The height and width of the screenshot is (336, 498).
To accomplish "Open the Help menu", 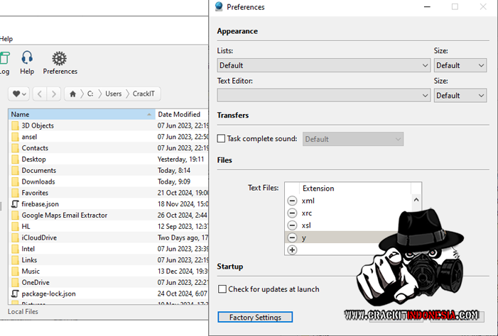I will [x=6, y=39].
